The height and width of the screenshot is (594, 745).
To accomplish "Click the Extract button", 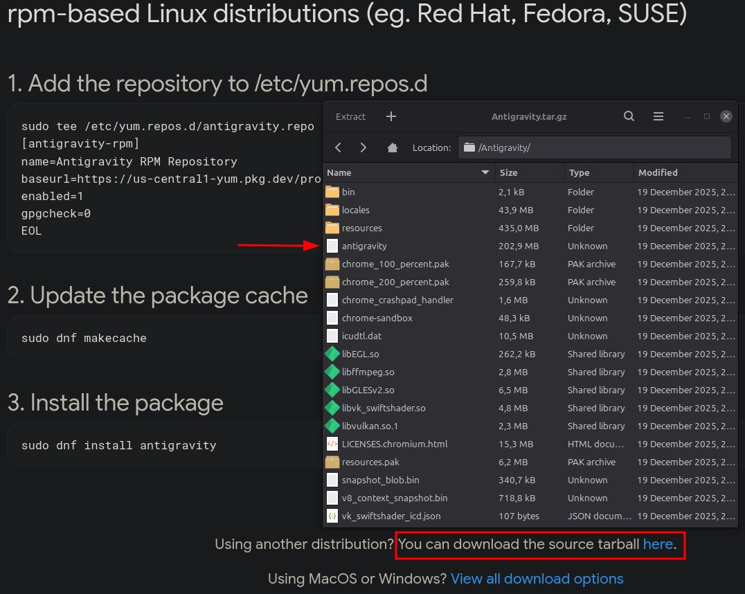I will [x=350, y=116].
